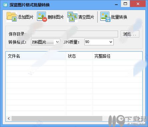Click in the save directory (保存目录) input field
148x127 pixels.
tap(74, 34)
